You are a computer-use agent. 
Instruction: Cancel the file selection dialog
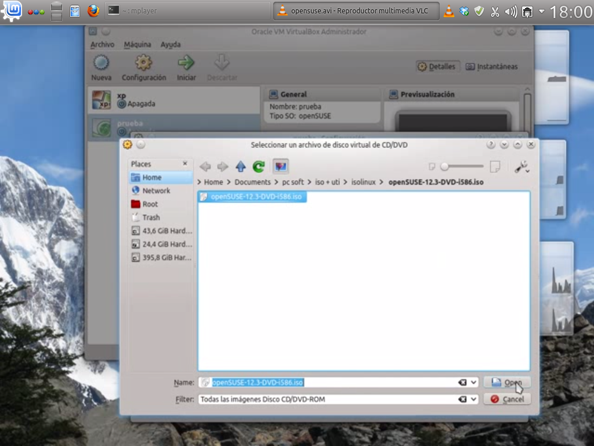tap(507, 399)
